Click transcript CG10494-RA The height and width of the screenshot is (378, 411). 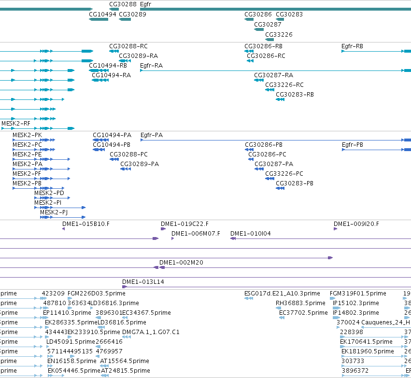112,75
